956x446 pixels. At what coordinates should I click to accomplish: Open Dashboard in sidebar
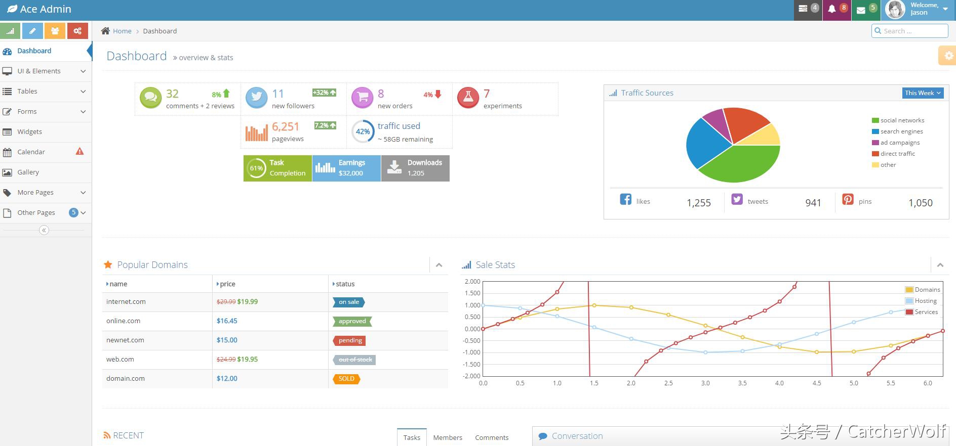coord(46,51)
